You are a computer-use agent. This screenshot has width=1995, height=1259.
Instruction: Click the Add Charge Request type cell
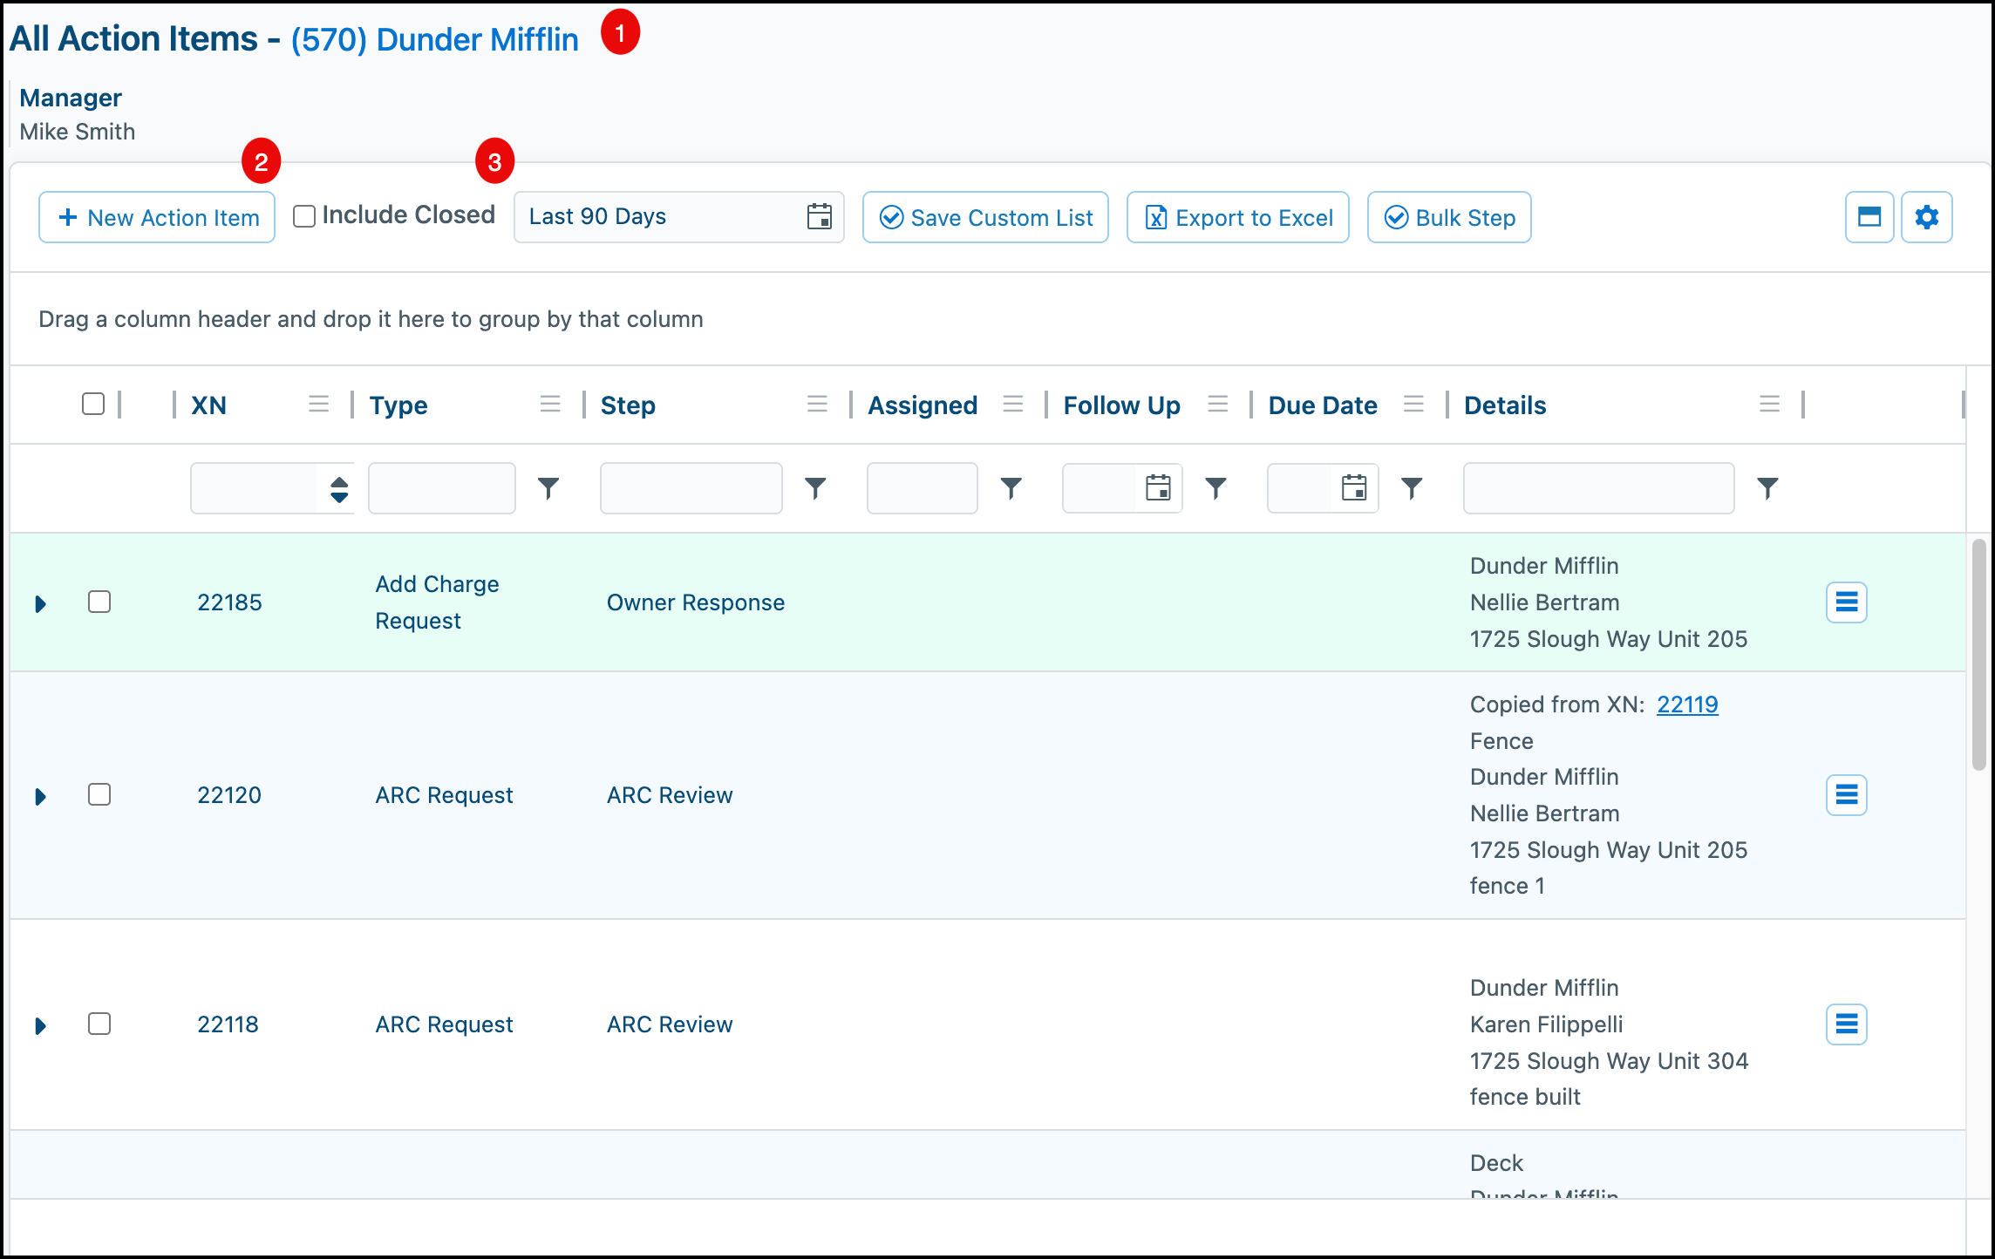(x=437, y=602)
